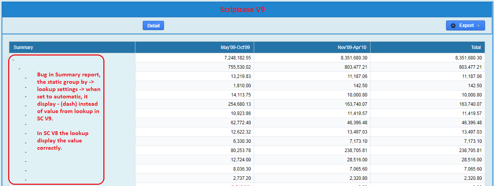This screenshot has height=186, width=494.
Task: Click 803,477.21 in the Nov'09-Apr'10 column
Action: (x=356, y=67)
